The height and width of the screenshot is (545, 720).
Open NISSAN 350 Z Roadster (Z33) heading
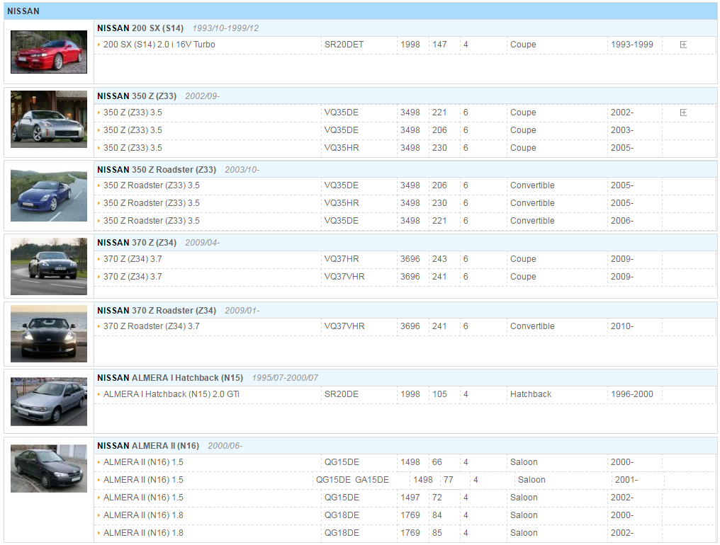(x=157, y=170)
